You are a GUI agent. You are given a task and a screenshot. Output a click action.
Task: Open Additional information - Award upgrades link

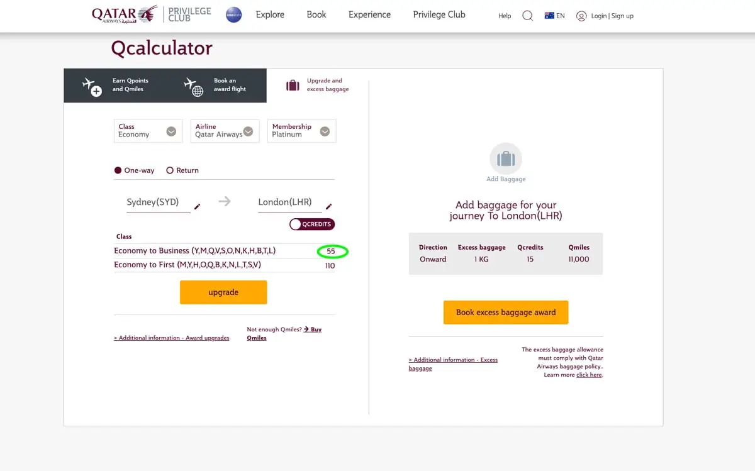172,338
